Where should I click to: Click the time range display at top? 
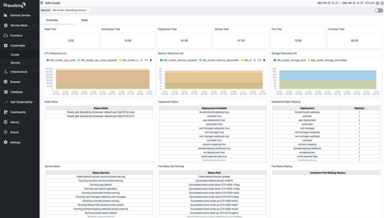[x=341, y=3]
